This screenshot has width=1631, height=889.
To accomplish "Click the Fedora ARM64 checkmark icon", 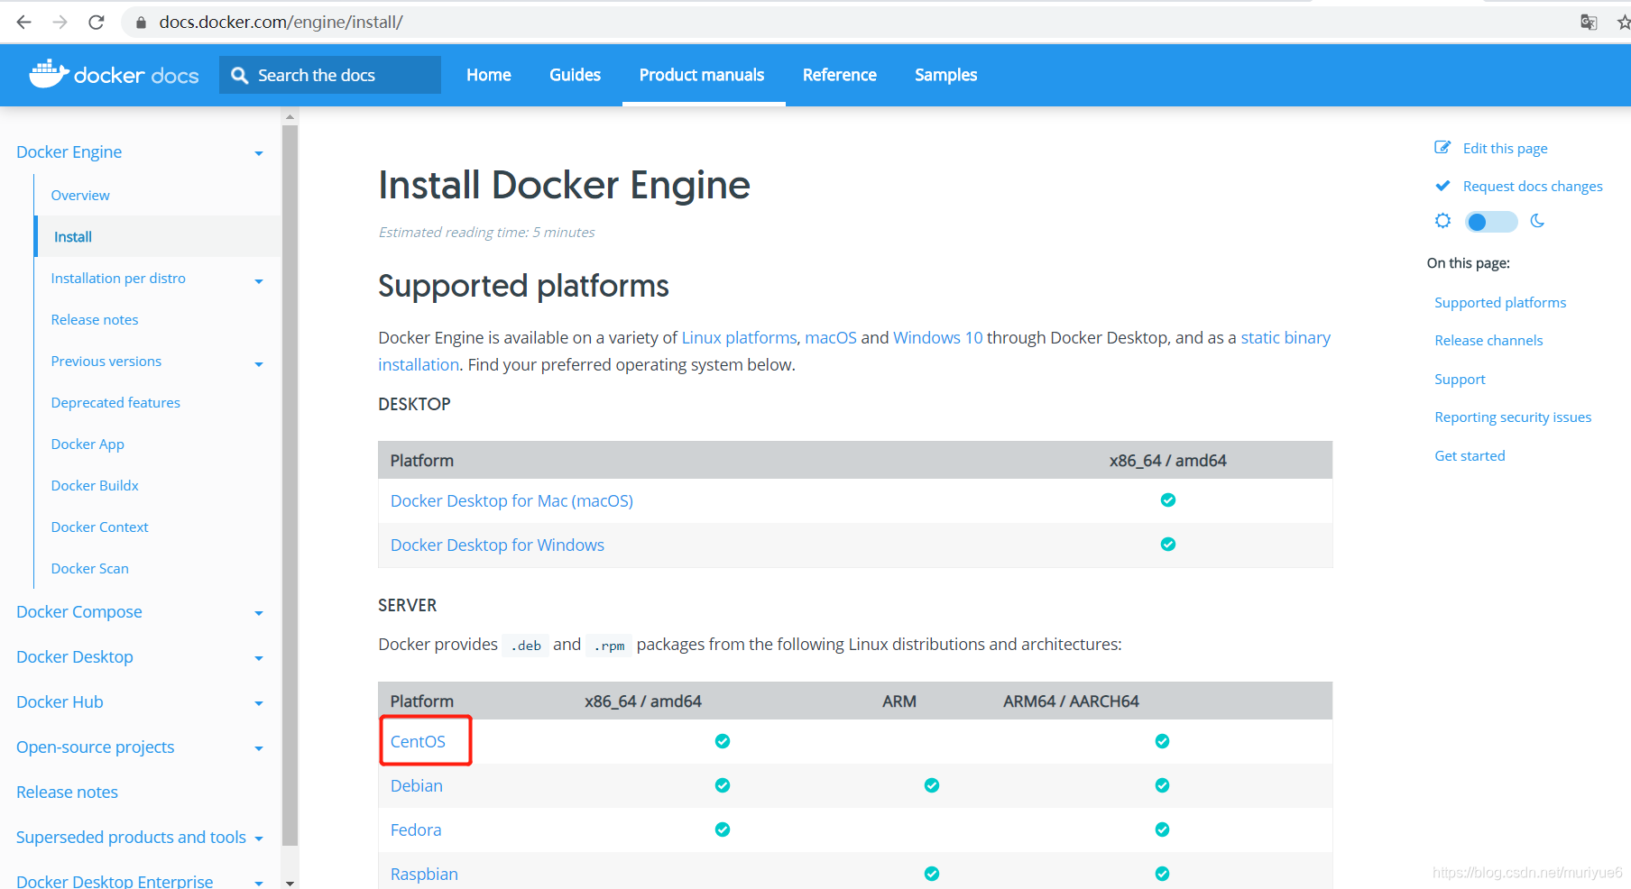I will (1162, 829).
